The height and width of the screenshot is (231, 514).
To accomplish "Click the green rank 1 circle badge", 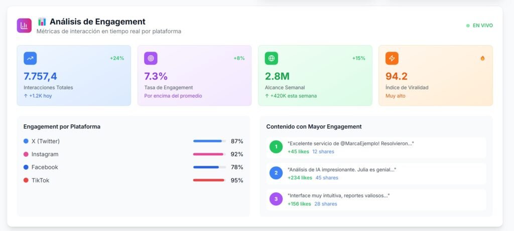I will pyautogui.click(x=276, y=147).
